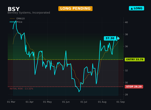Click the ENTRY 33.79 label

[x=135, y=59]
